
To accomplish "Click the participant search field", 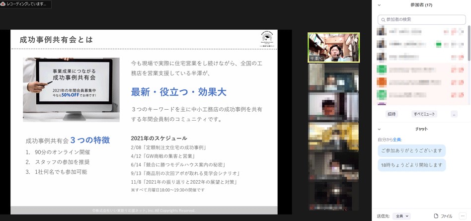I will tap(422, 19).
